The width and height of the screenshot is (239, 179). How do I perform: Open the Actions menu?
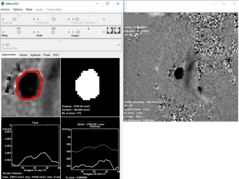(x=5, y=10)
